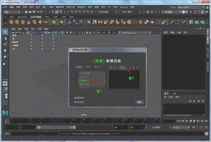The height and width of the screenshot is (142, 211).
Task: Choose the Paint selection brush tool
Action: point(5,44)
